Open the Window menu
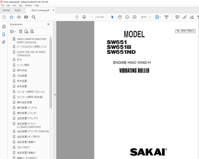 point(29,5)
